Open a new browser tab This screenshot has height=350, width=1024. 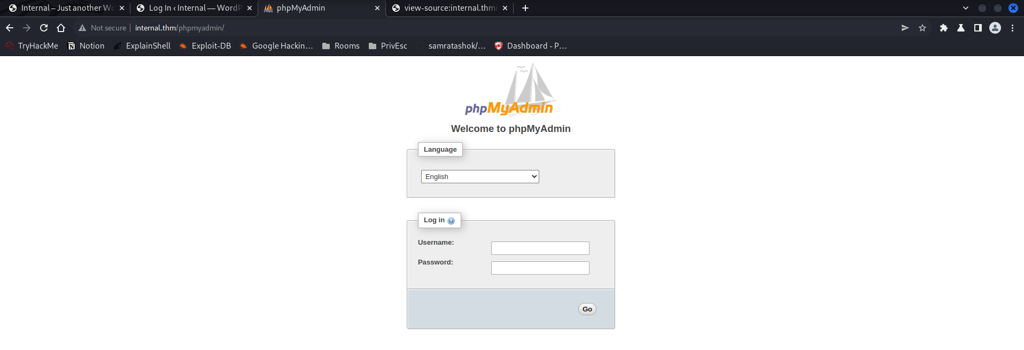point(525,8)
